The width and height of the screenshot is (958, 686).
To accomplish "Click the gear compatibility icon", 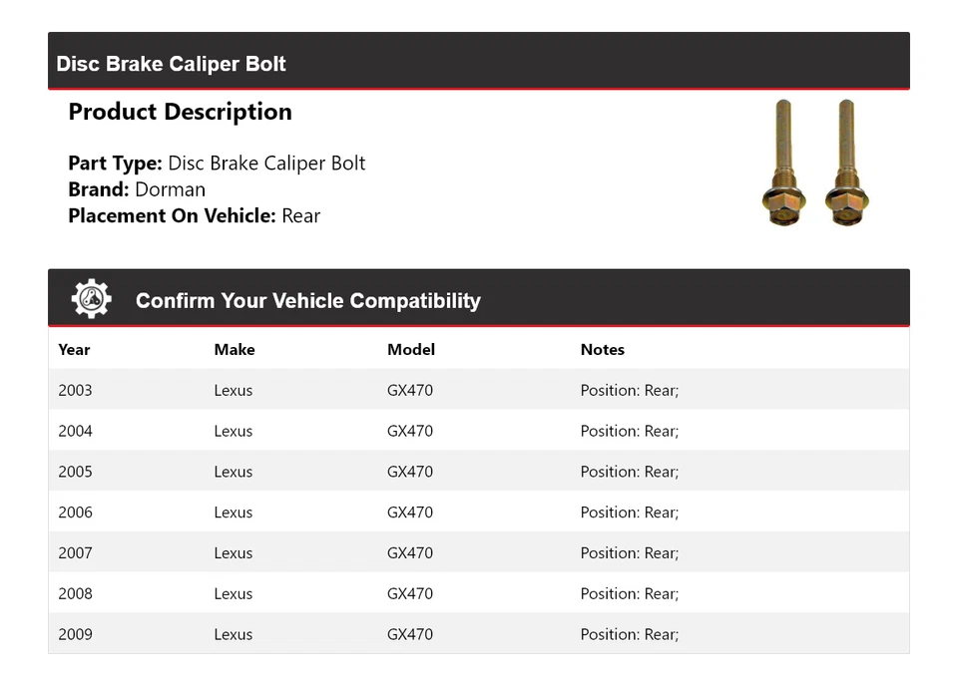I will pos(91,299).
